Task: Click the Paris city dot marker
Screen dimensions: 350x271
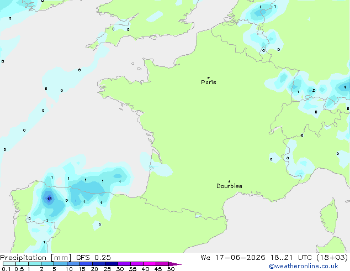Action: pos(209,77)
